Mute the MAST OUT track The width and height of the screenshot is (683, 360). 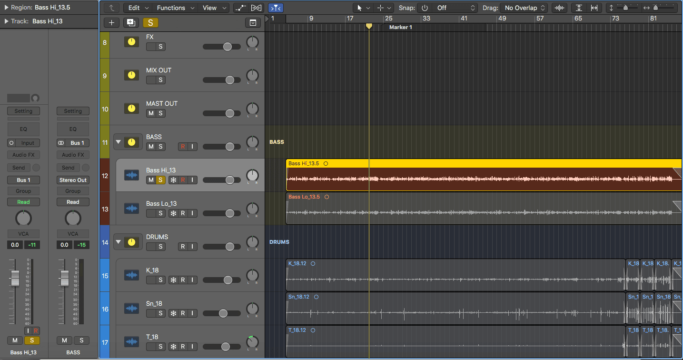tap(151, 113)
